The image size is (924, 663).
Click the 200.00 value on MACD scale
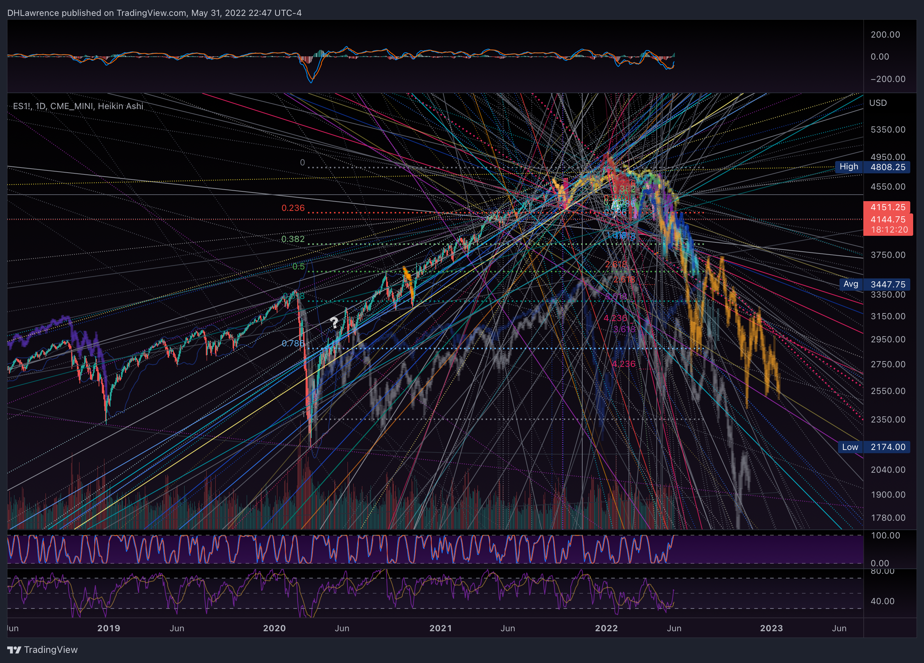click(x=885, y=35)
